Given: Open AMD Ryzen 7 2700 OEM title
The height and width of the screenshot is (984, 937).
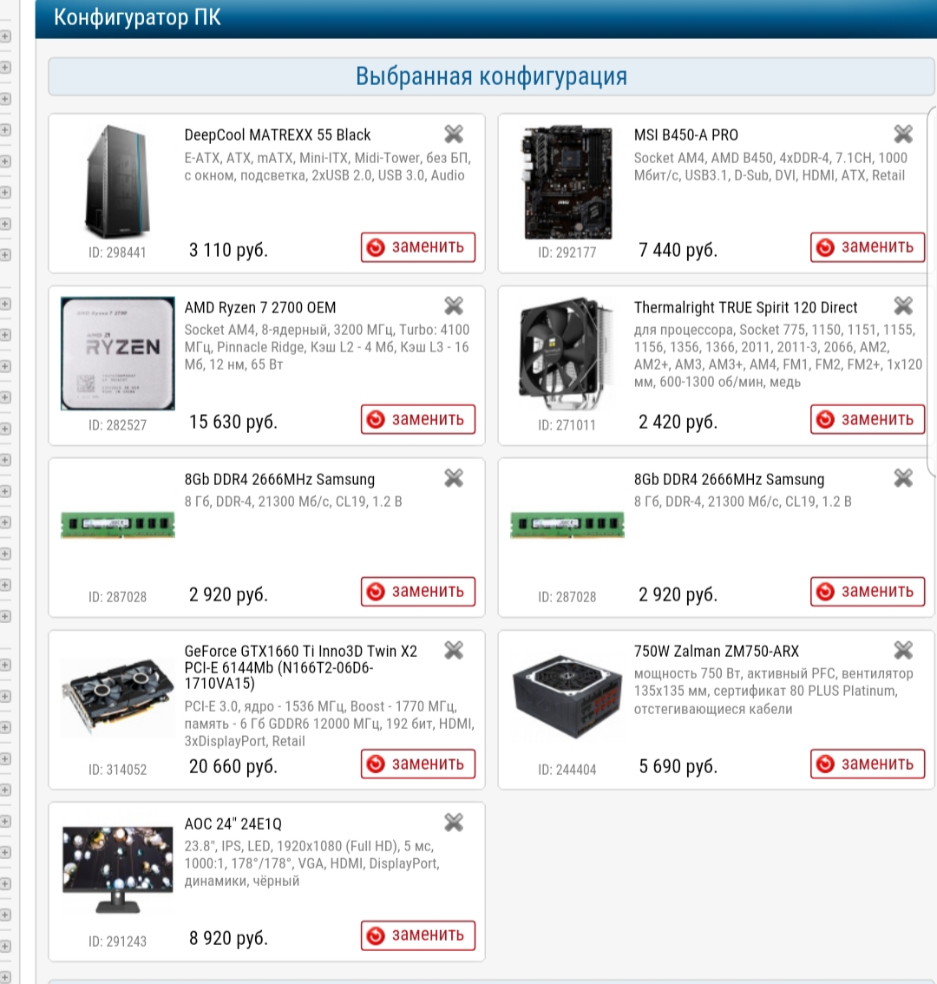Looking at the screenshot, I should 259,307.
